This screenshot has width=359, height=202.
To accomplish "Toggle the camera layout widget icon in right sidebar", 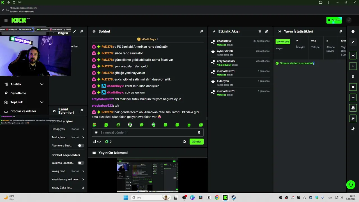I will point(353,108).
